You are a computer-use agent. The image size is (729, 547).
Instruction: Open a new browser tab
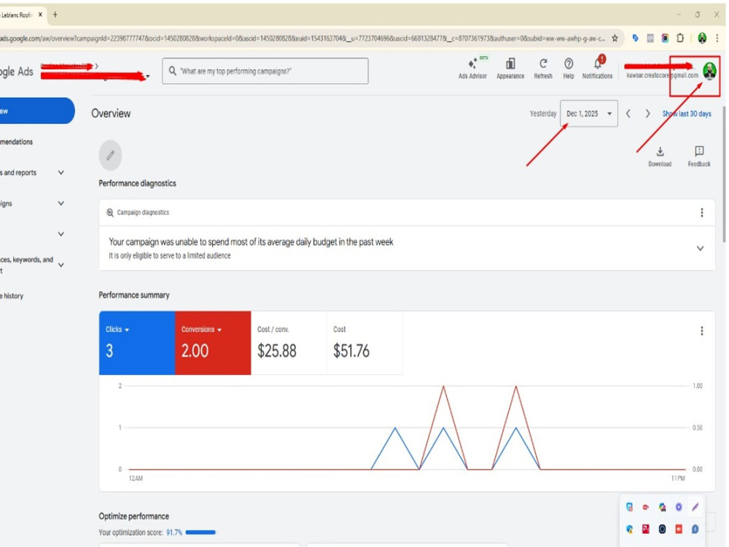coord(55,15)
